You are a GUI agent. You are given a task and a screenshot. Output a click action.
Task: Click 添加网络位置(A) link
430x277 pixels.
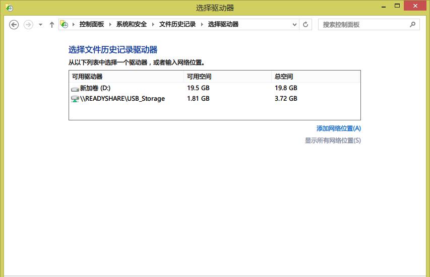coord(338,128)
